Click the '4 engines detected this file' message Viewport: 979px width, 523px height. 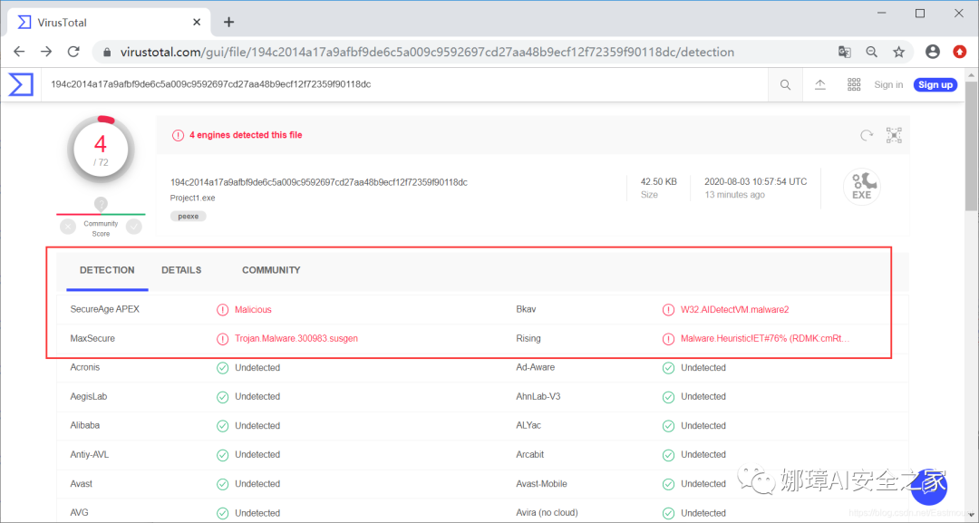(x=246, y=135)
